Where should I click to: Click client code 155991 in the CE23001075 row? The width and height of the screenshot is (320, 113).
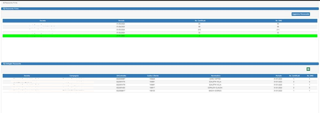click(x=152, y=82)
